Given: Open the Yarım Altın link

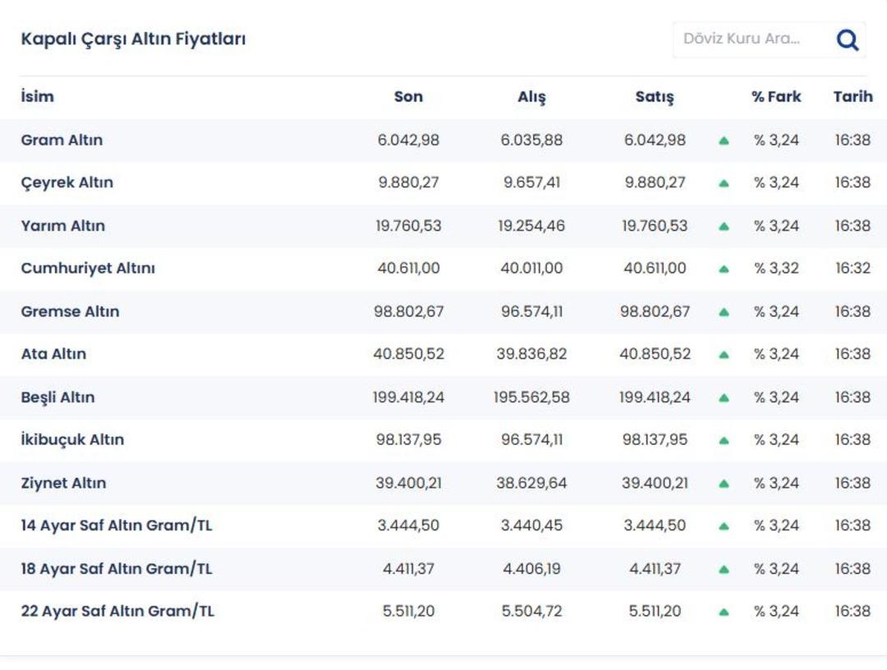Looking at the screenshot, I should tap(63, 226).
